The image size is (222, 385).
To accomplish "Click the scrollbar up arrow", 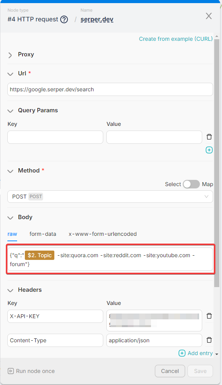I will pyautogui.click(x=217, y=37).
